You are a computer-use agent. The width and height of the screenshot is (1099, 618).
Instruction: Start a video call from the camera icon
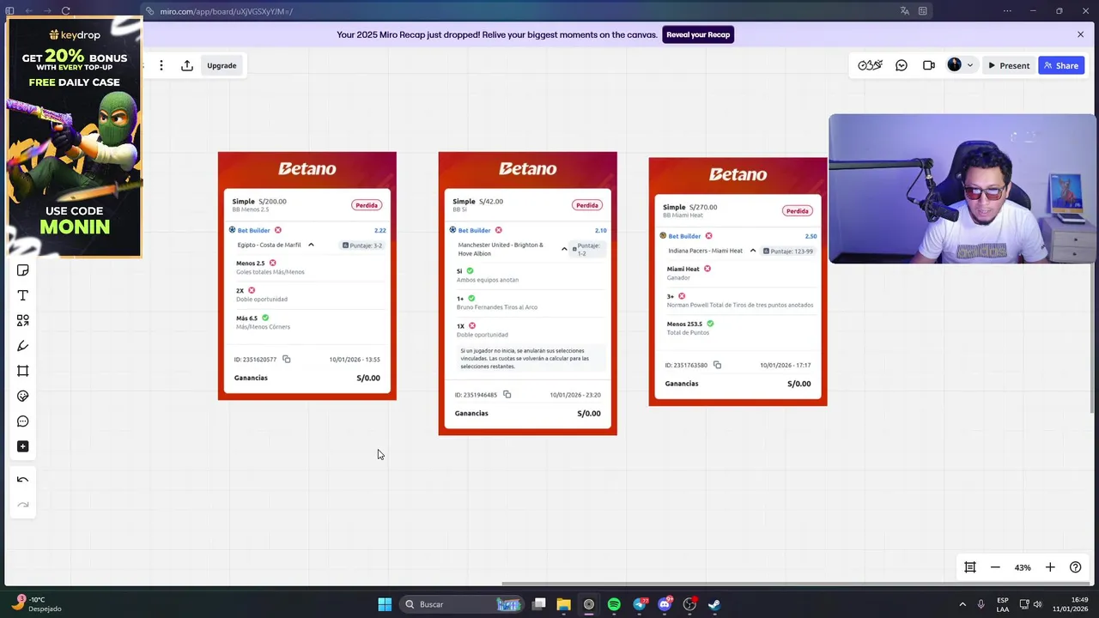click(929, 65)
